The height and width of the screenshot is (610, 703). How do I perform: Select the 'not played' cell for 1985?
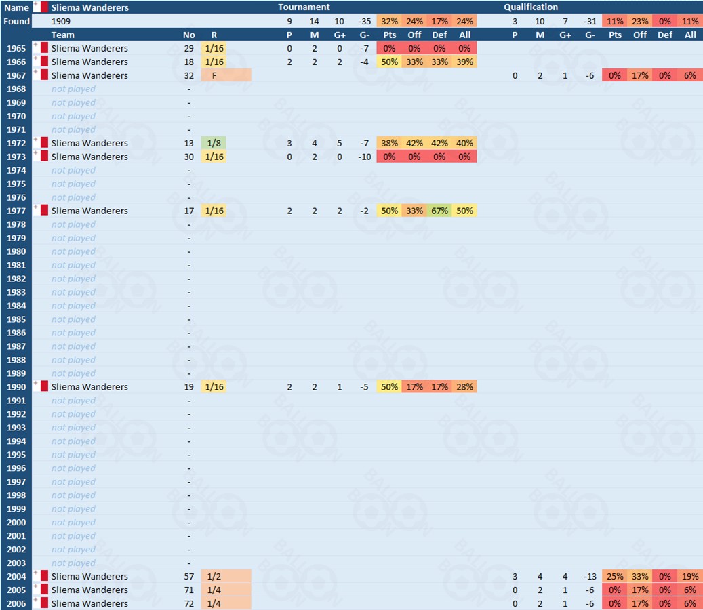73,319
